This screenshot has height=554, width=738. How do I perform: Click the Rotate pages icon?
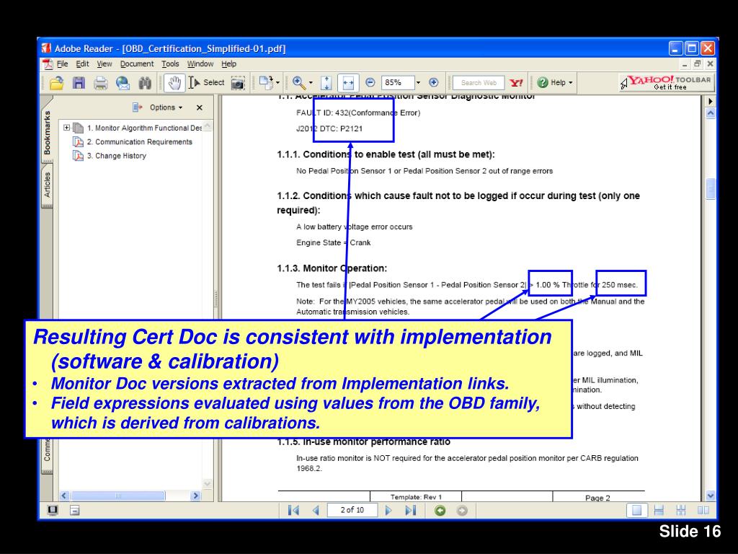pos(266,82)
